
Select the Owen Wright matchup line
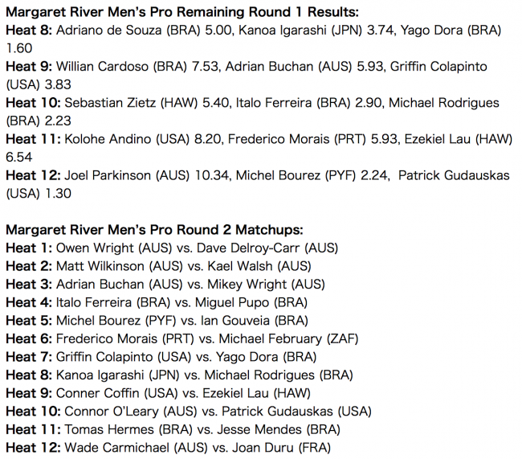172,248
